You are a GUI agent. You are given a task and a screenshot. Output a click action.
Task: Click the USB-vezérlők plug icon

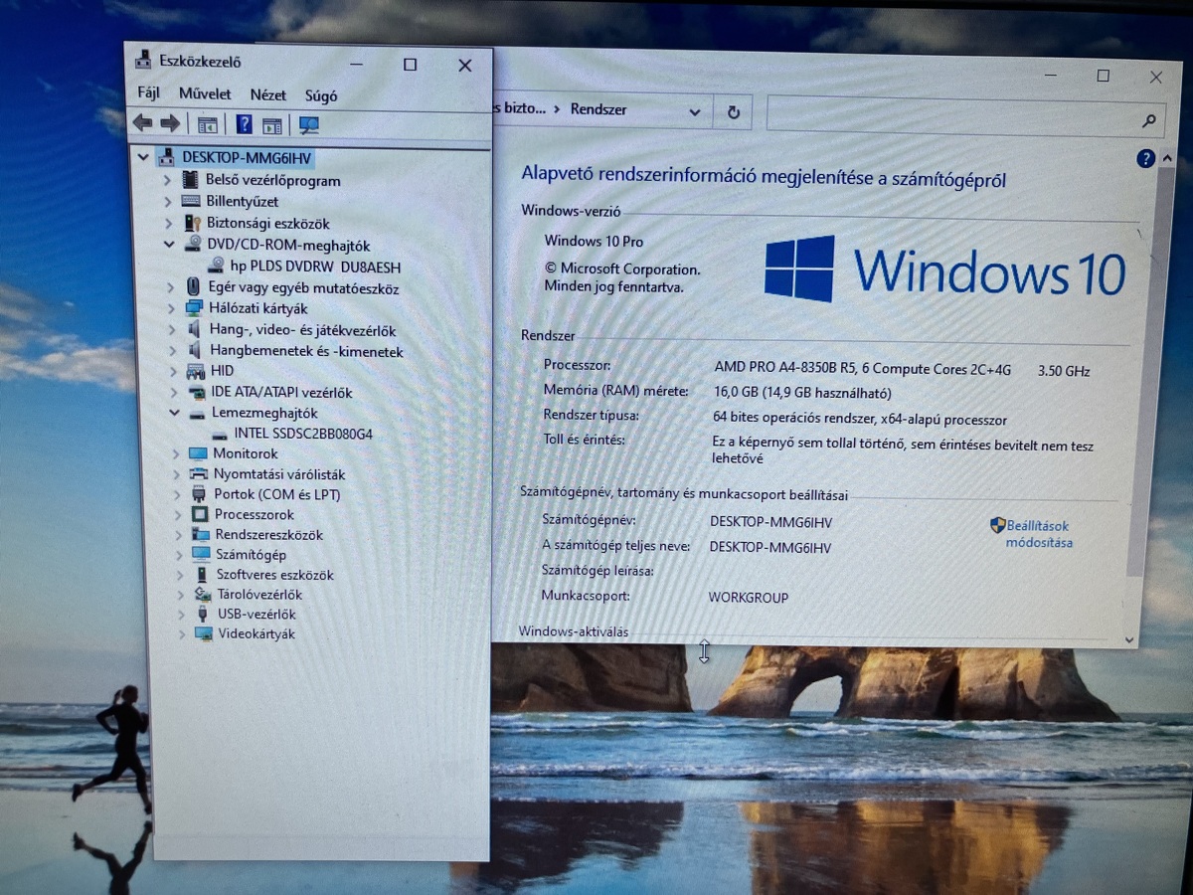203,614
